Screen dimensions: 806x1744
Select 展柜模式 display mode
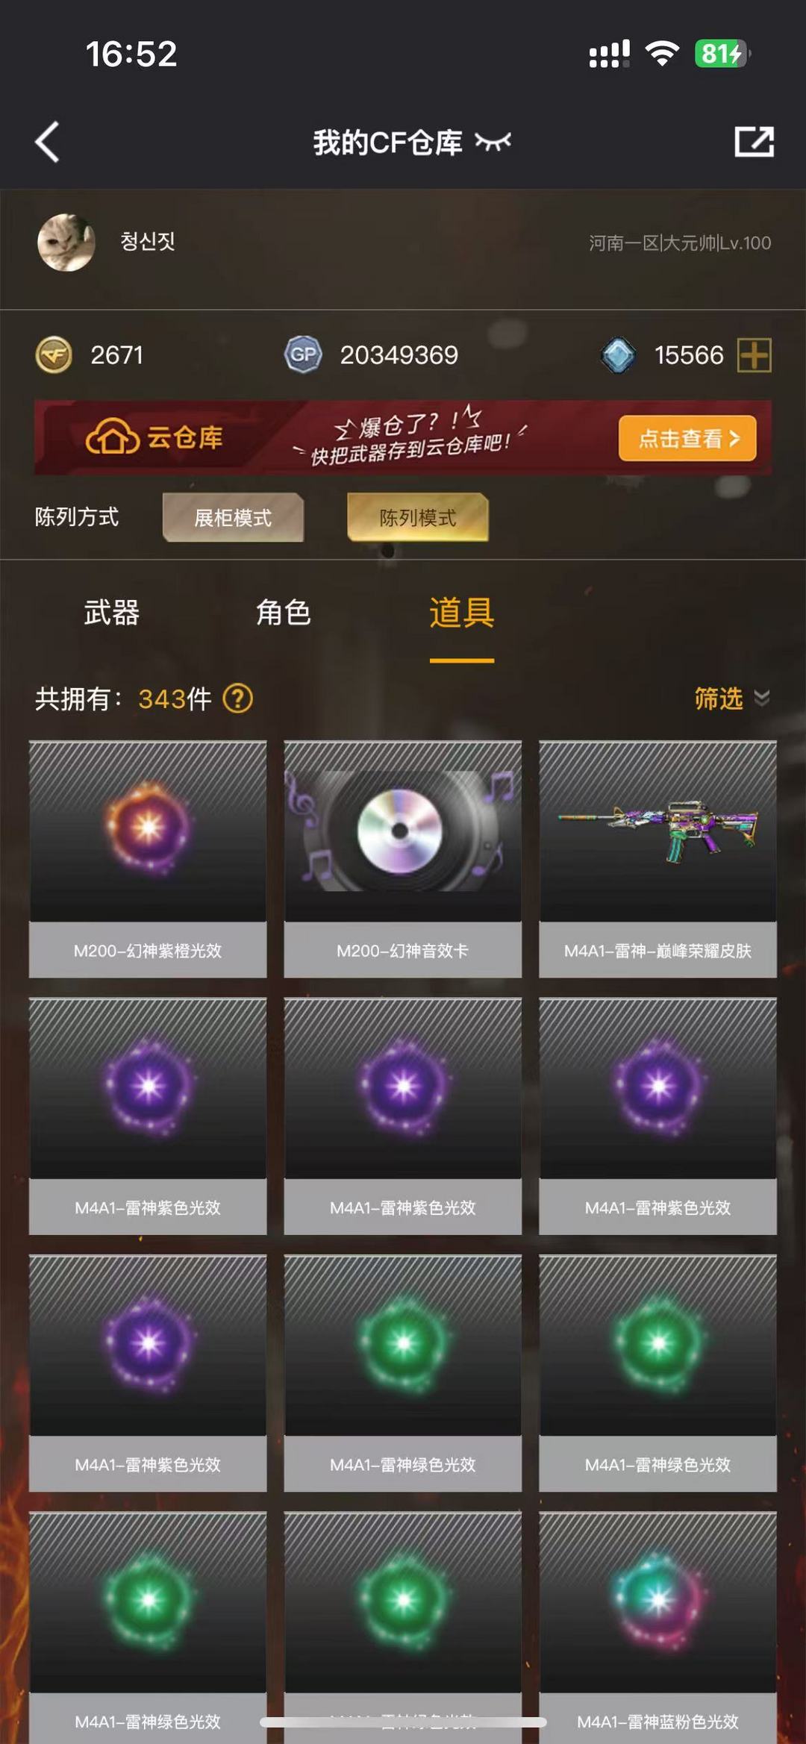pyautogui.click(x=233, y=517)
